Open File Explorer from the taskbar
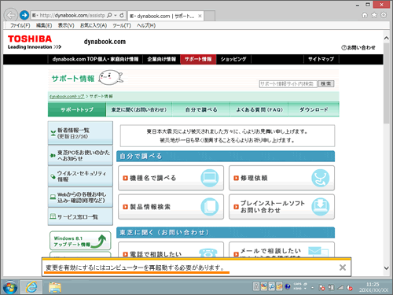This screenshot has width=393, height=295. [55, 287]
